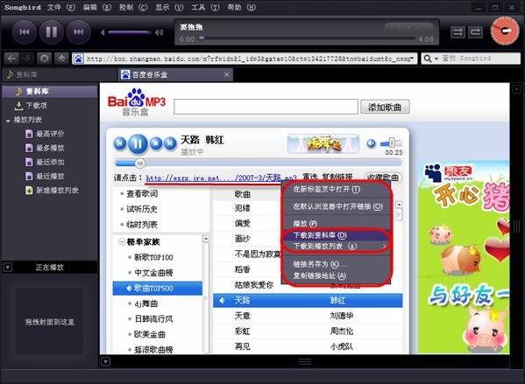Image resolution: width=525 pixels, height=384 pixels.
Task: Open the 文件 (F) menu
Action: point(61,7)
